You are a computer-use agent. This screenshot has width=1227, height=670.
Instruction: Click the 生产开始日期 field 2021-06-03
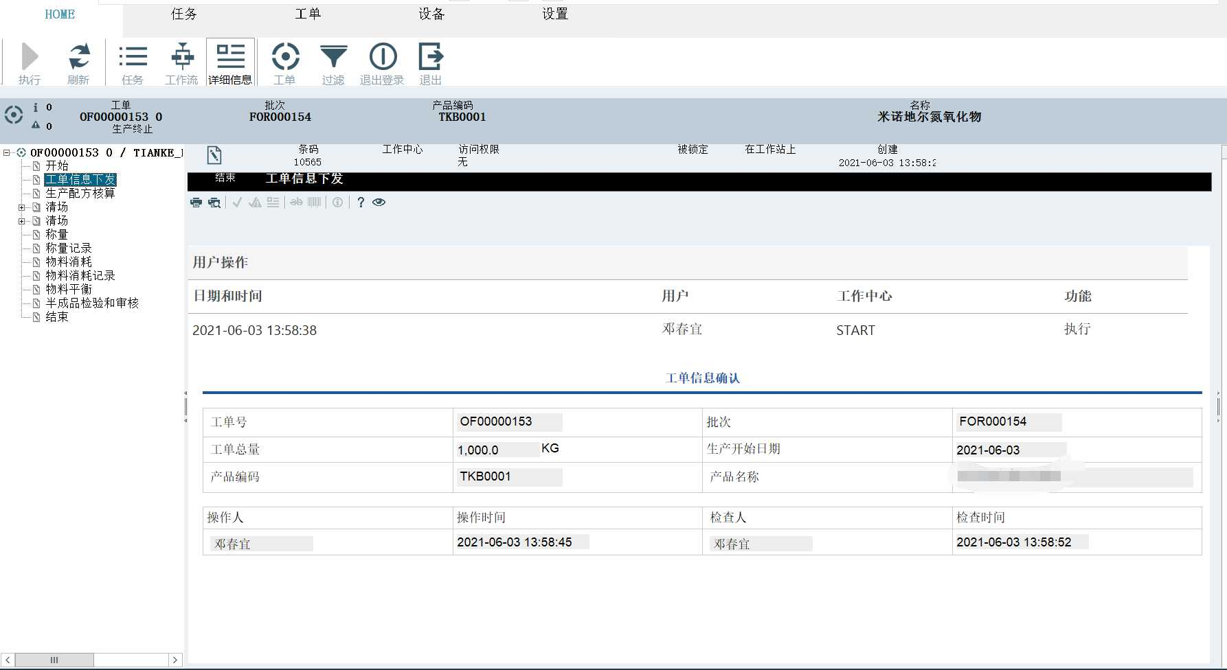click(x=1011, y=450)
